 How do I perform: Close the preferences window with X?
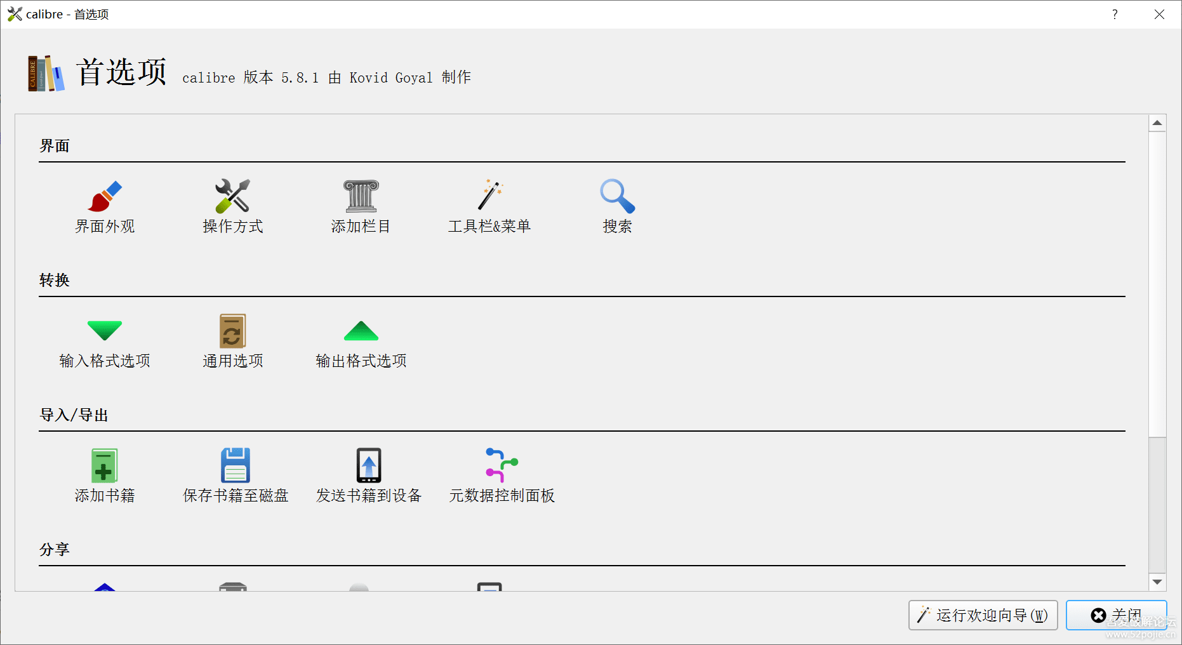tap(1159, 15)
